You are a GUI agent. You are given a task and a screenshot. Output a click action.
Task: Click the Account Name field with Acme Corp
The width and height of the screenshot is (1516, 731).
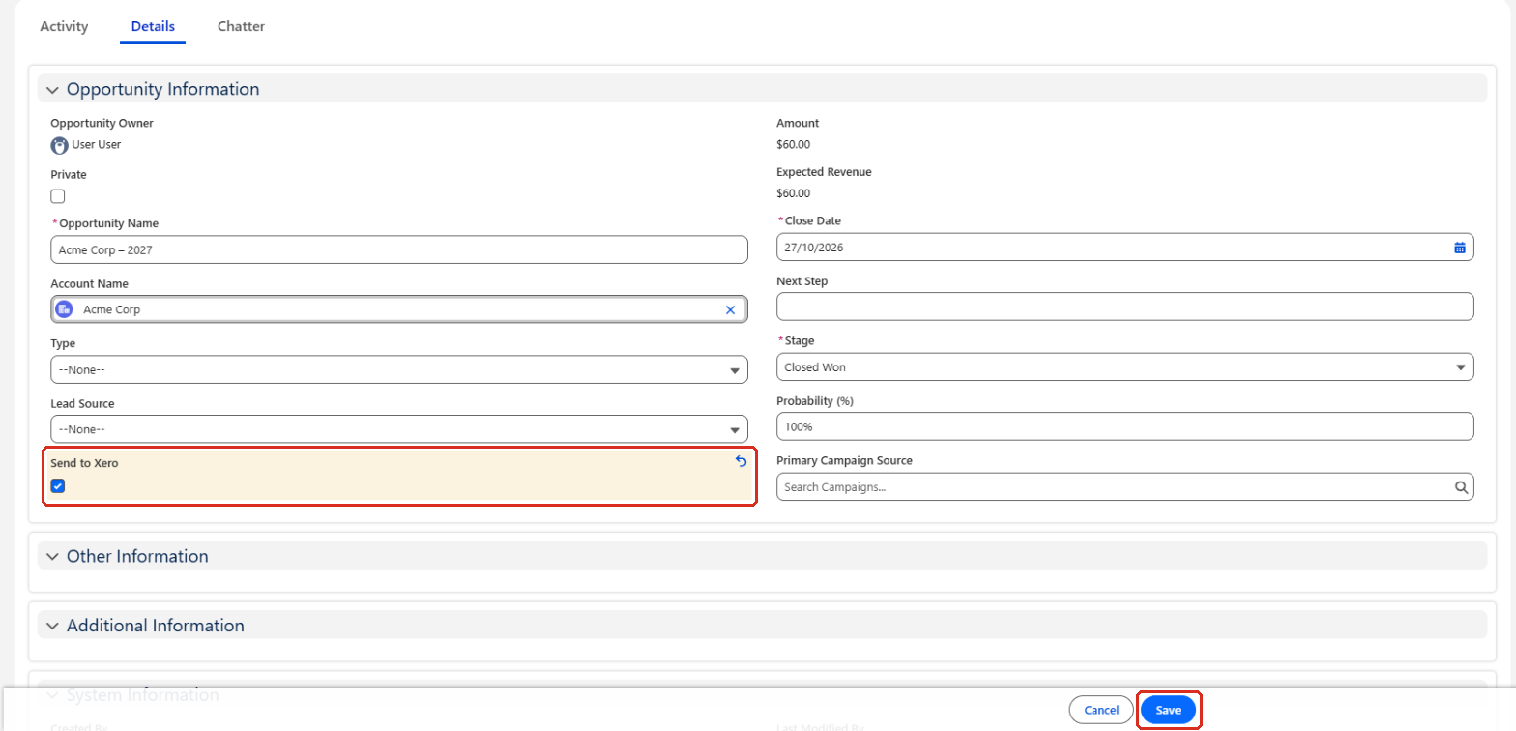coord(399,309)
